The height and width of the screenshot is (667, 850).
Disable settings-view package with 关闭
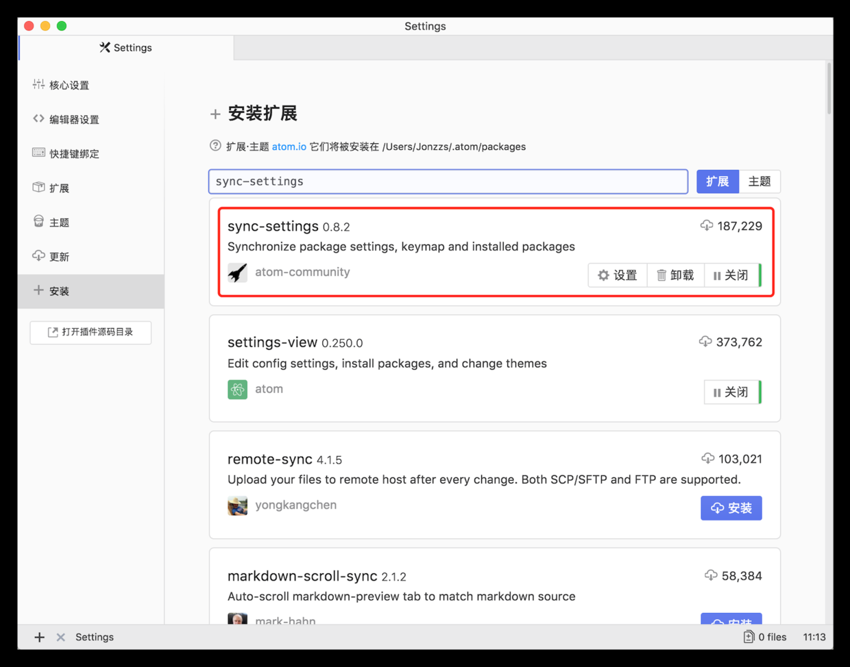(731, 392)
